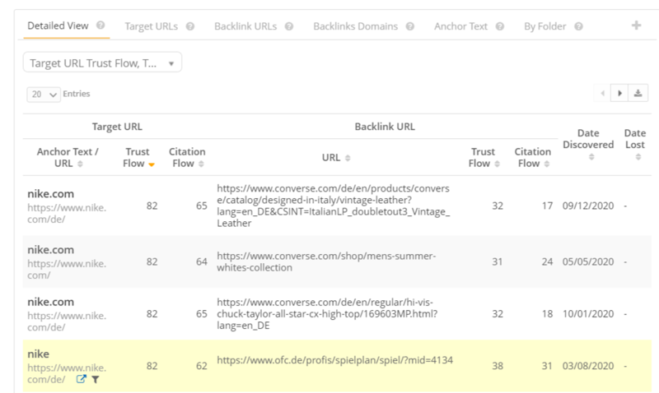This screenshot has width=659, height=393.
Task: Click the plus icon to add tab
Action: pos(636,25)
